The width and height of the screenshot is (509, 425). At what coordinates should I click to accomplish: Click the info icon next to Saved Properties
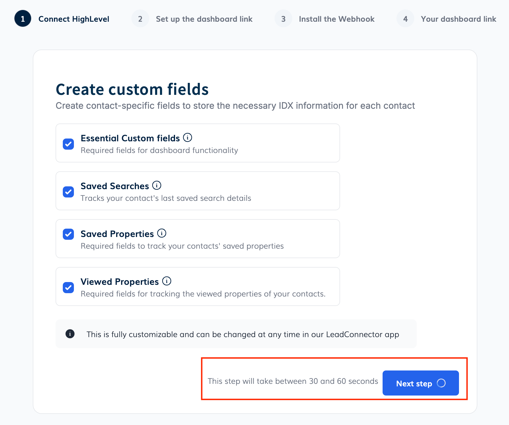162,233
